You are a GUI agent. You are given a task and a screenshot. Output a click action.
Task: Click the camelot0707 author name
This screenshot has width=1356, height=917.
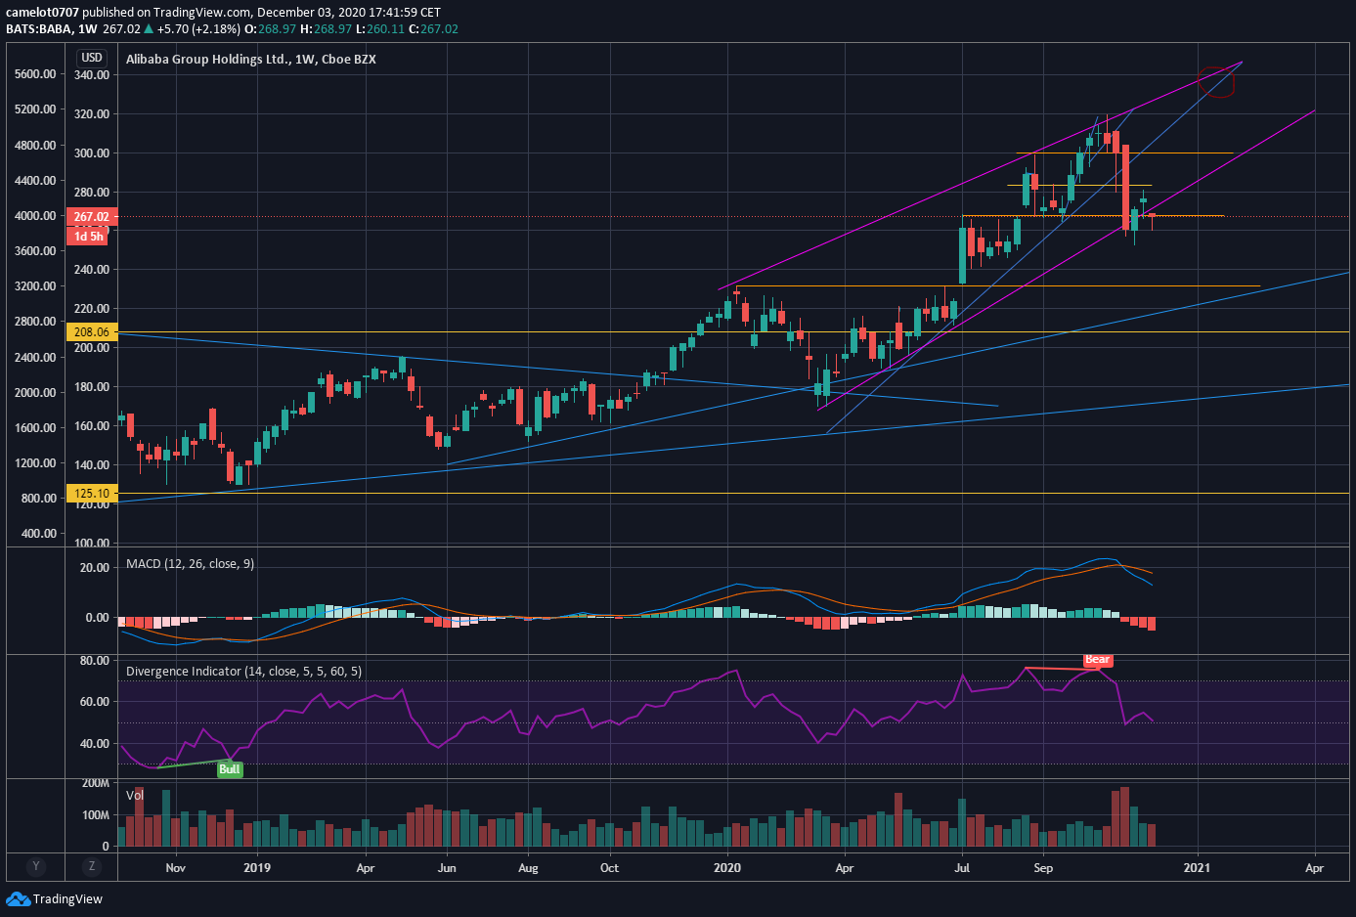[42, 13]
